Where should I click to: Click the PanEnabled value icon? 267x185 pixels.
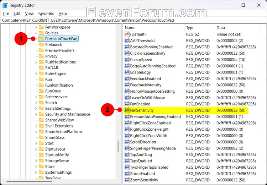point(127,104)
